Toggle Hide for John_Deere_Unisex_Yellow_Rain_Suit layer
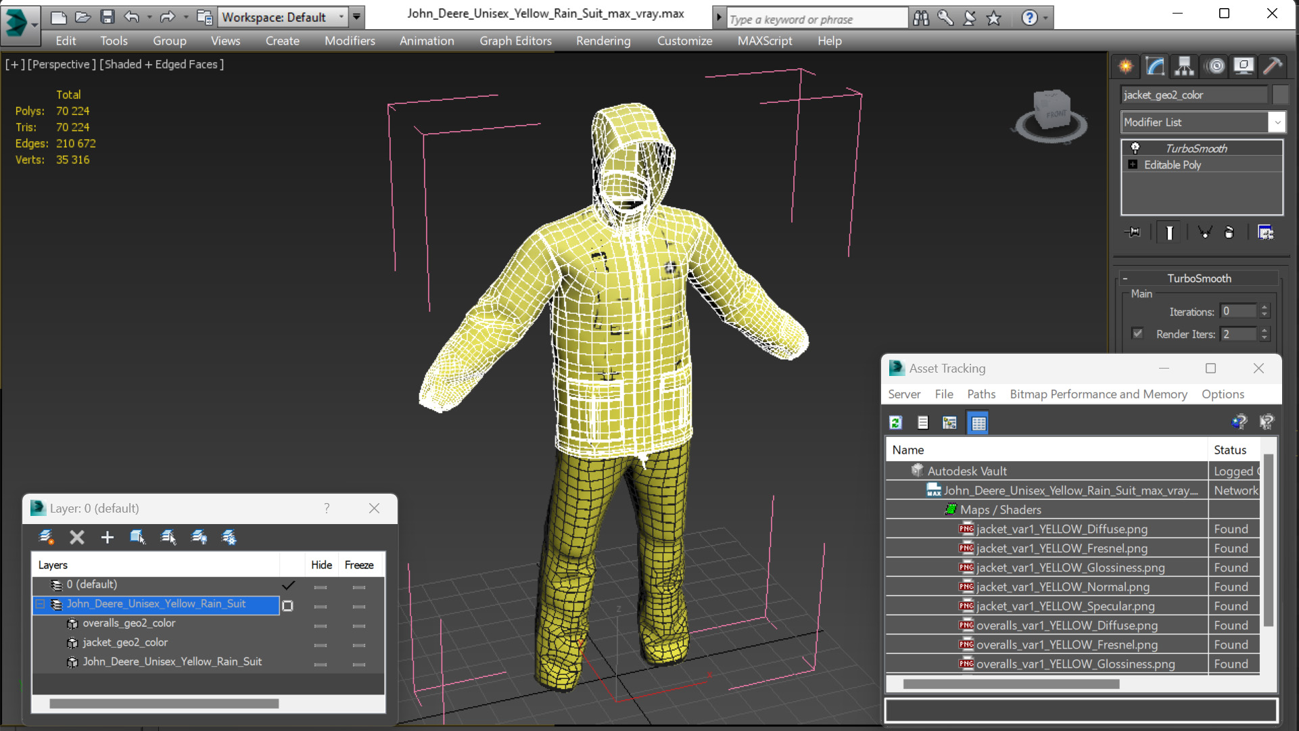 pyautogui.click(x=321, y=607)
